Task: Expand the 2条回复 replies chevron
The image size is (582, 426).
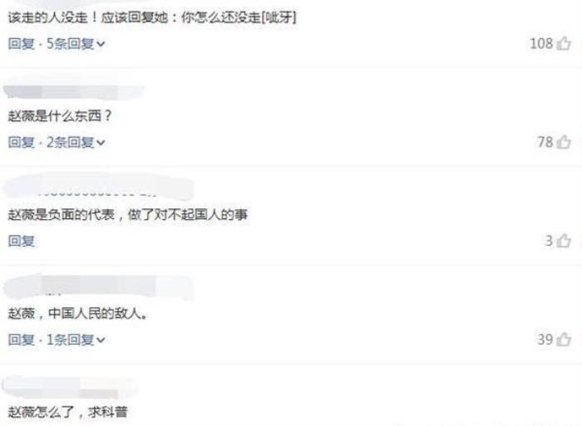Action: click(x=101, y=143)
